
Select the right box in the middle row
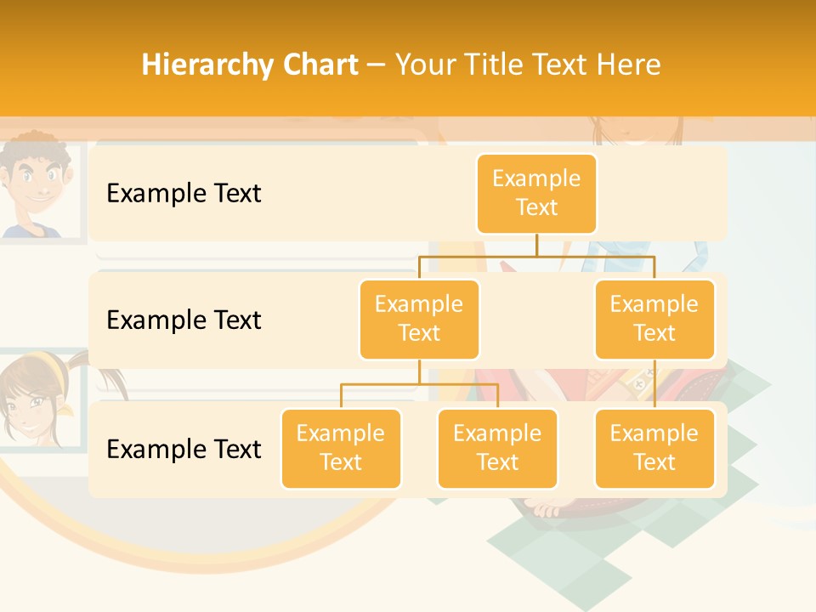pyautogui.click(x=654, y=319)
